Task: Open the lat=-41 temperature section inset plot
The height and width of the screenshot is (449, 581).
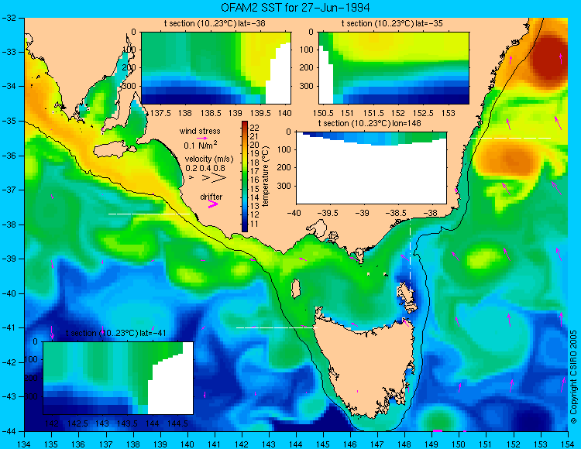Action: (119, 378)
